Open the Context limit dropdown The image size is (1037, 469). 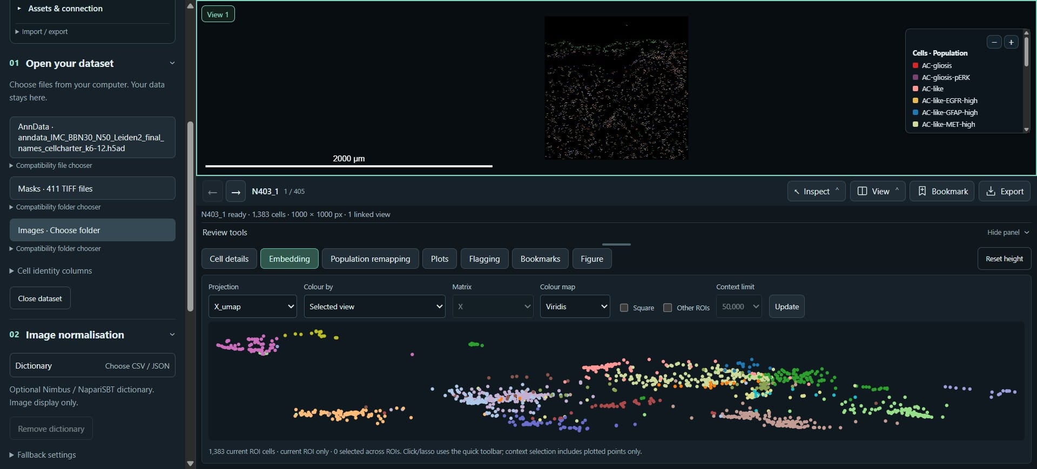coord(739,307)
